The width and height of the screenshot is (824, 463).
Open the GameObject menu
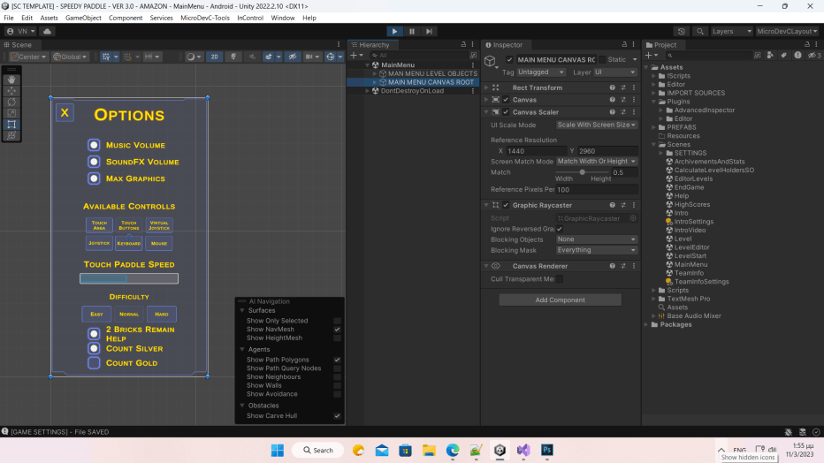point(83,18)
